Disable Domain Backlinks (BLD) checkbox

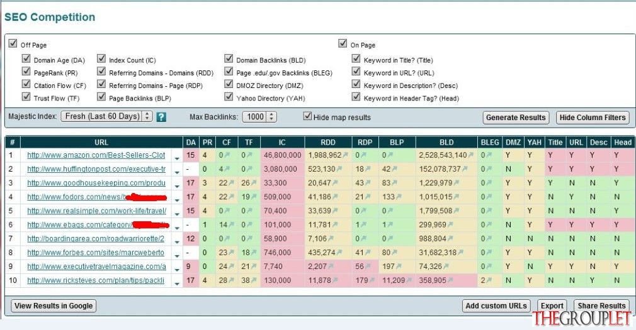(x=229, y=58)
